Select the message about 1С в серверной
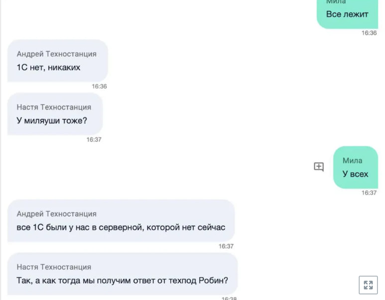 [121, 221]
